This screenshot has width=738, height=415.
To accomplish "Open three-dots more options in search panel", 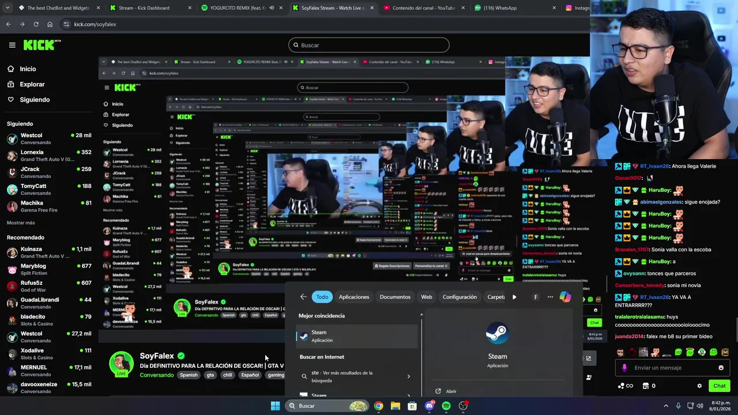I will (550, 297).
